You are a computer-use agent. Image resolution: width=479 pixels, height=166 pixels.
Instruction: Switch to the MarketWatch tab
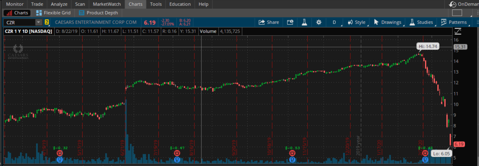point(106,4)
